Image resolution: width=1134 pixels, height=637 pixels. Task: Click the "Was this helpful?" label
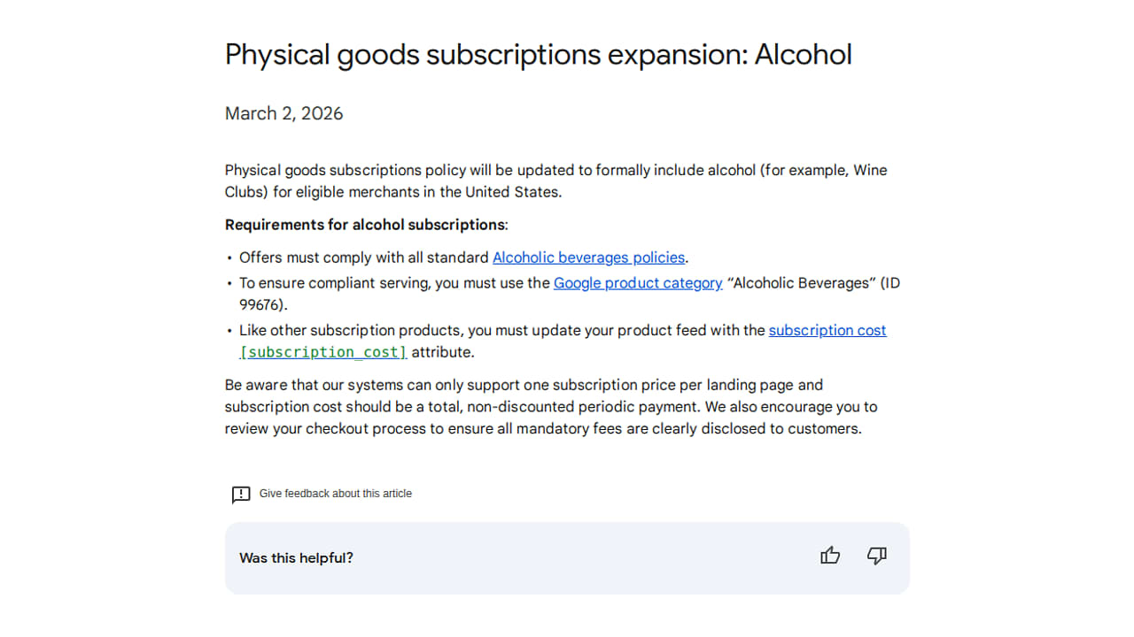296,558
